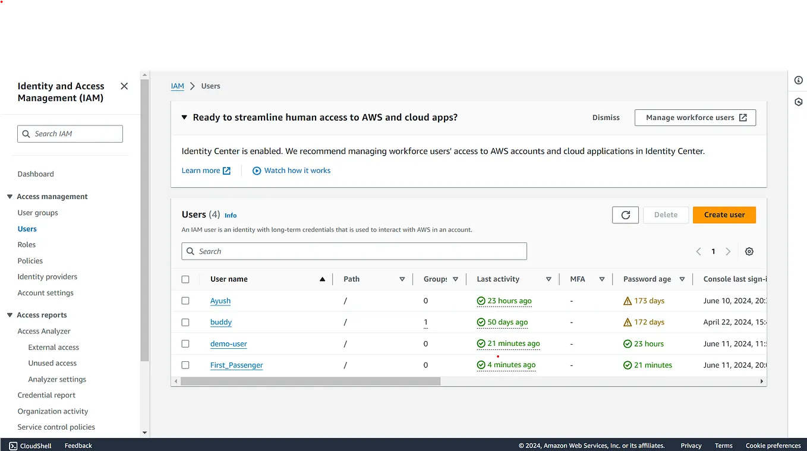
Task: Open the Info panel on the right edge
Action: [798, 80]
